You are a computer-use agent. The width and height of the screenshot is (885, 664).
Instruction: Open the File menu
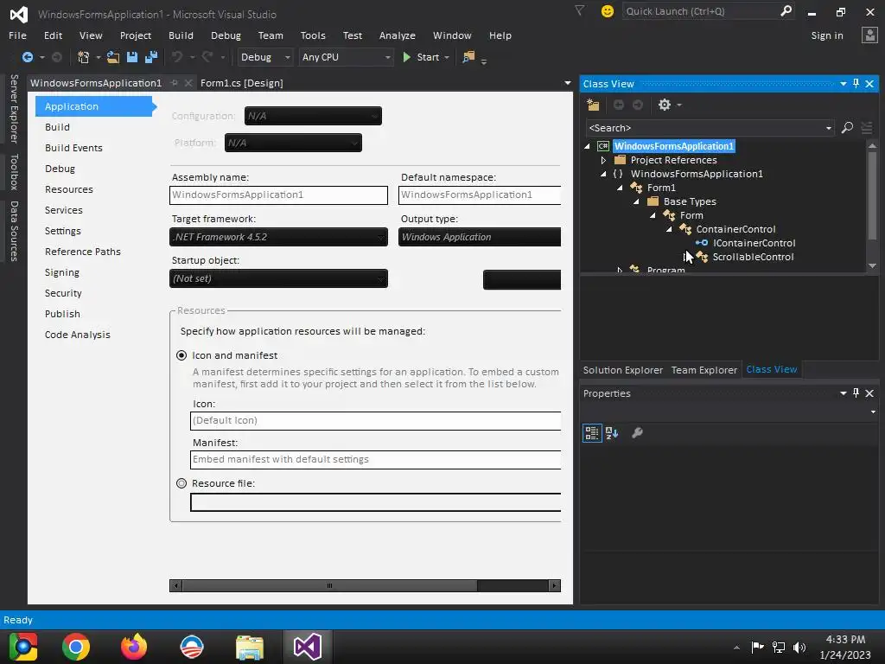click(17, 35)
